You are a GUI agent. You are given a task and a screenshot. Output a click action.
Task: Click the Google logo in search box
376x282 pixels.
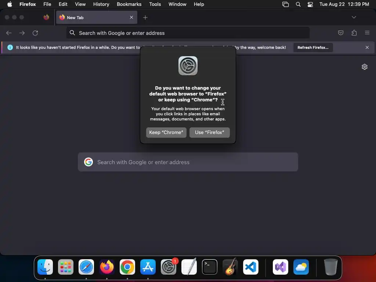click(88, 162)
